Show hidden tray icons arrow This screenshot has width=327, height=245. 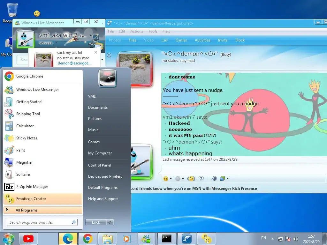pos(273,239)
